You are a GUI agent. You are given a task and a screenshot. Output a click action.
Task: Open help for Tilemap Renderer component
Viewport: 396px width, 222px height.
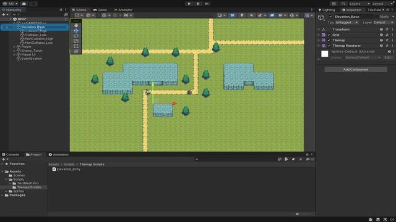pos(381,46)
